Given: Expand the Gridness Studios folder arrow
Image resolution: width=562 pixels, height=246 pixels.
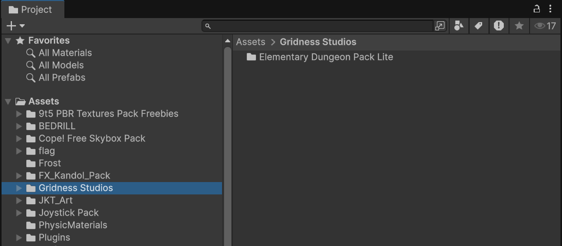Looking at the screenshot, I should [19, 188].
